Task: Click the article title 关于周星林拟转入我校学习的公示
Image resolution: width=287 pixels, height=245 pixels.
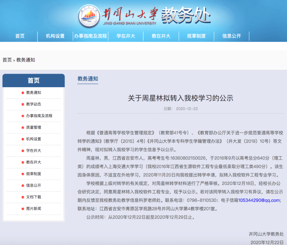Action: [x=180, y=98]
